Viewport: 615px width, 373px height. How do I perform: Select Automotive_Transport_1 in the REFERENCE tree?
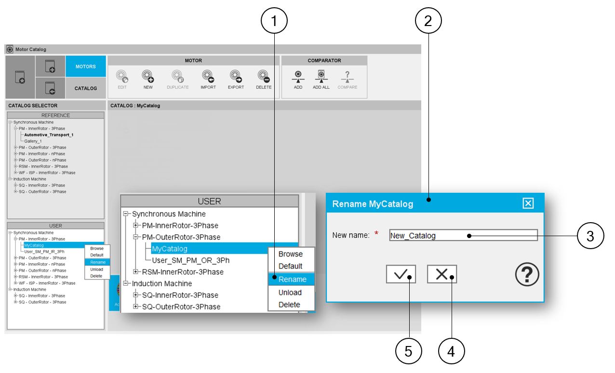point(49,135)
